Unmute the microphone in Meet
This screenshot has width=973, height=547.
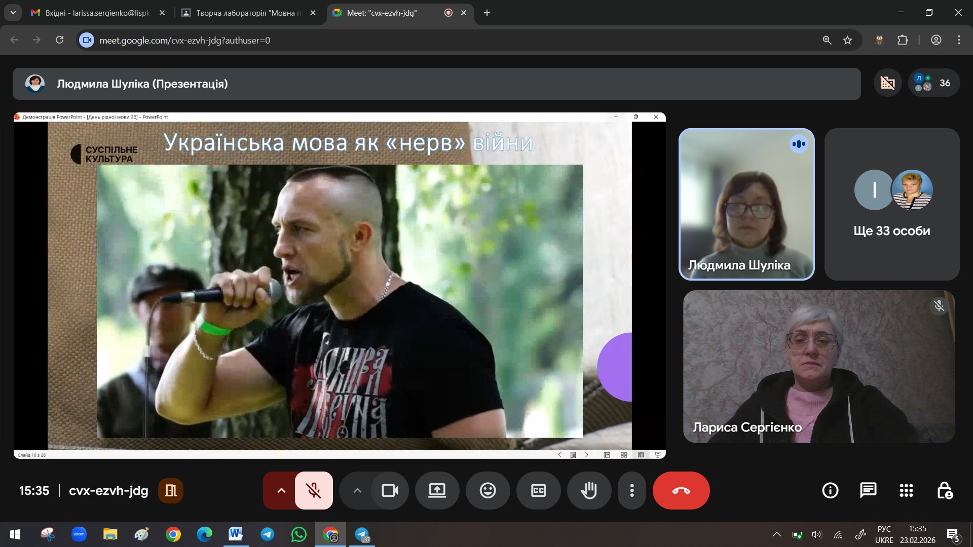tap(314, 490)
